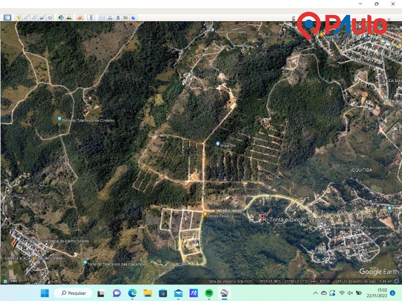
Task: Open Spotify from the taskbar
Action: (209, 293)
